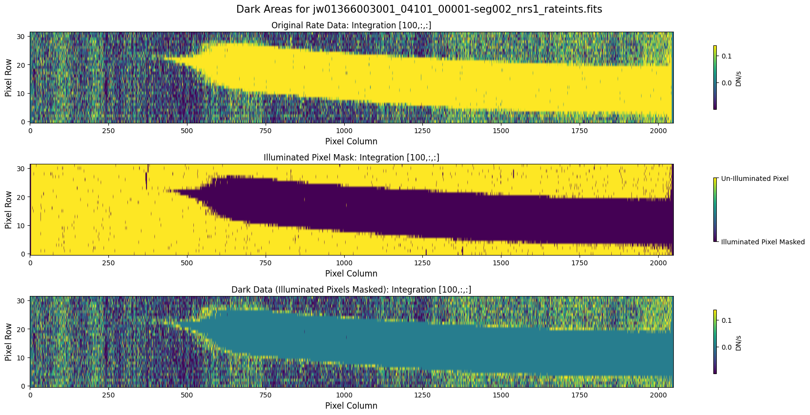The image size is (810, 415).
Task: Click 'Pixel Column' label under the middle plot
Action: click(x=351, y=274)
